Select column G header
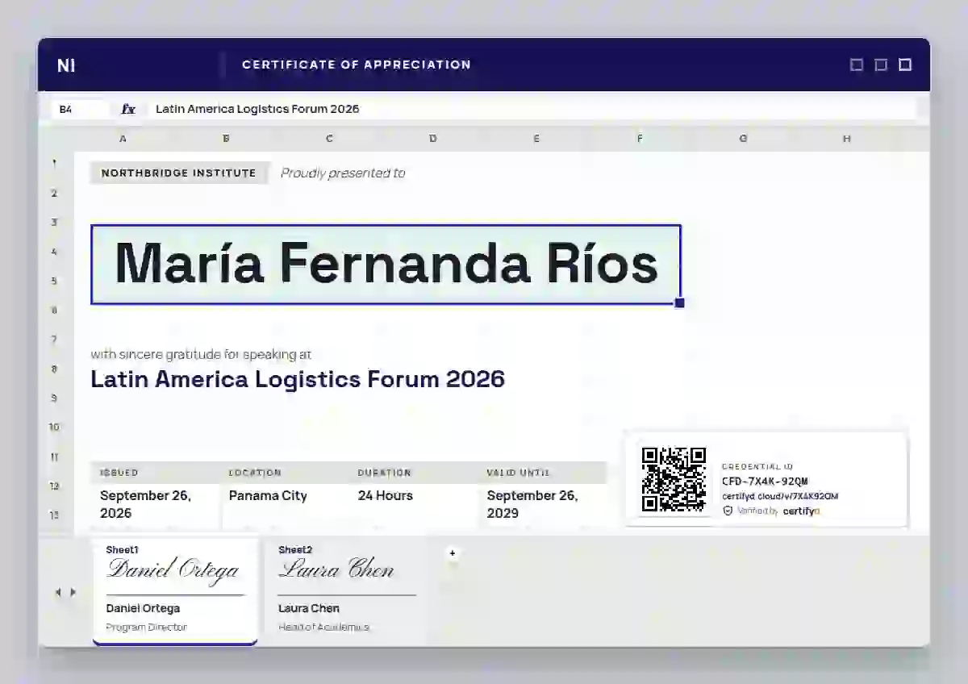968x684 pixels. (x=743, y=139)
